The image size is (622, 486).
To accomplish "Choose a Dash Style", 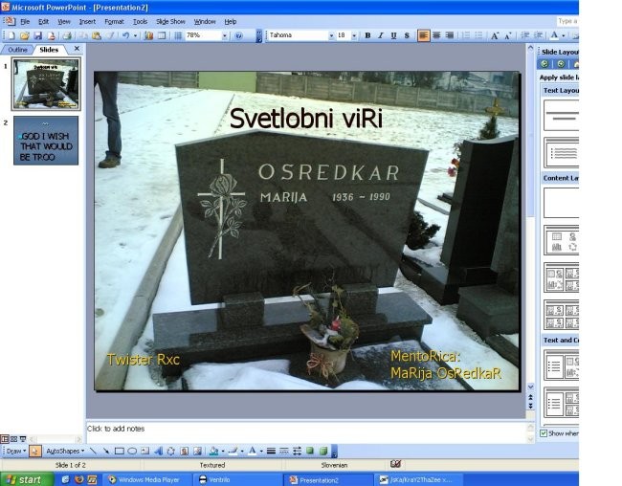I will click(x=284, y=452).
